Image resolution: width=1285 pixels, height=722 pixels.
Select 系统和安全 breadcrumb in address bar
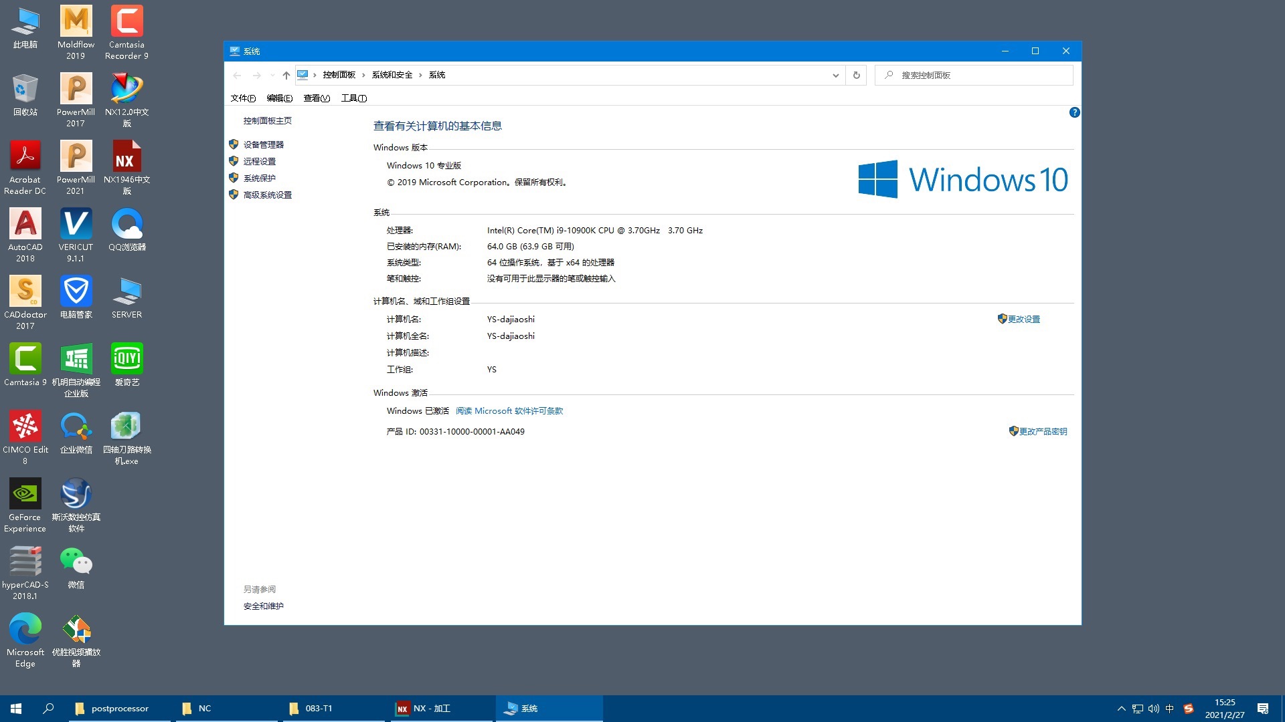pos(392,75)
